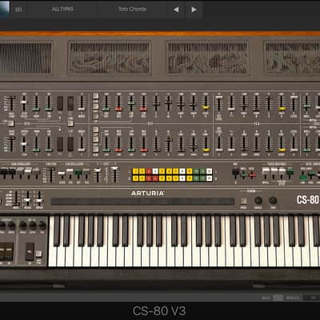The image size is (320, 320).
Task: Click right knob of pair beside CS-80 logo
Action: (x=273, y=200)
